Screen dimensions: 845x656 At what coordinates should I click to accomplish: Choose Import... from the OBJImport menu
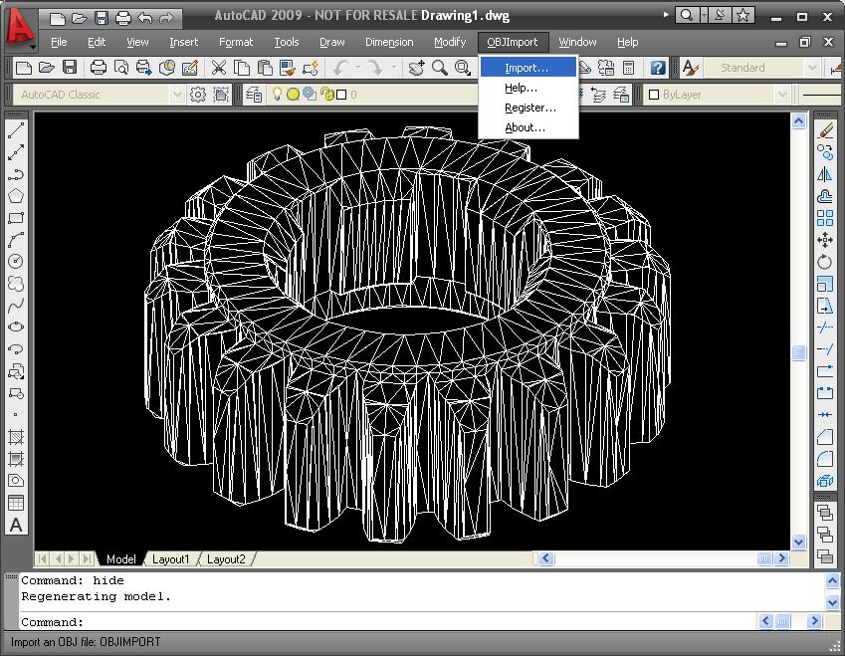pos(527,68)
